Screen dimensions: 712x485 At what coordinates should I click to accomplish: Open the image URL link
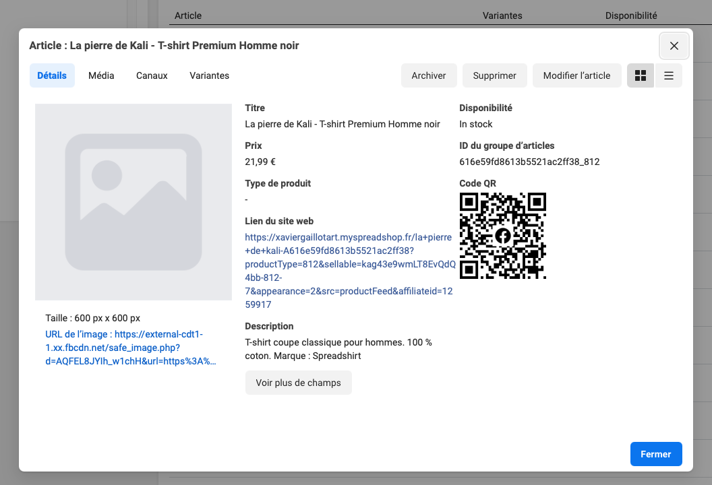131,348
